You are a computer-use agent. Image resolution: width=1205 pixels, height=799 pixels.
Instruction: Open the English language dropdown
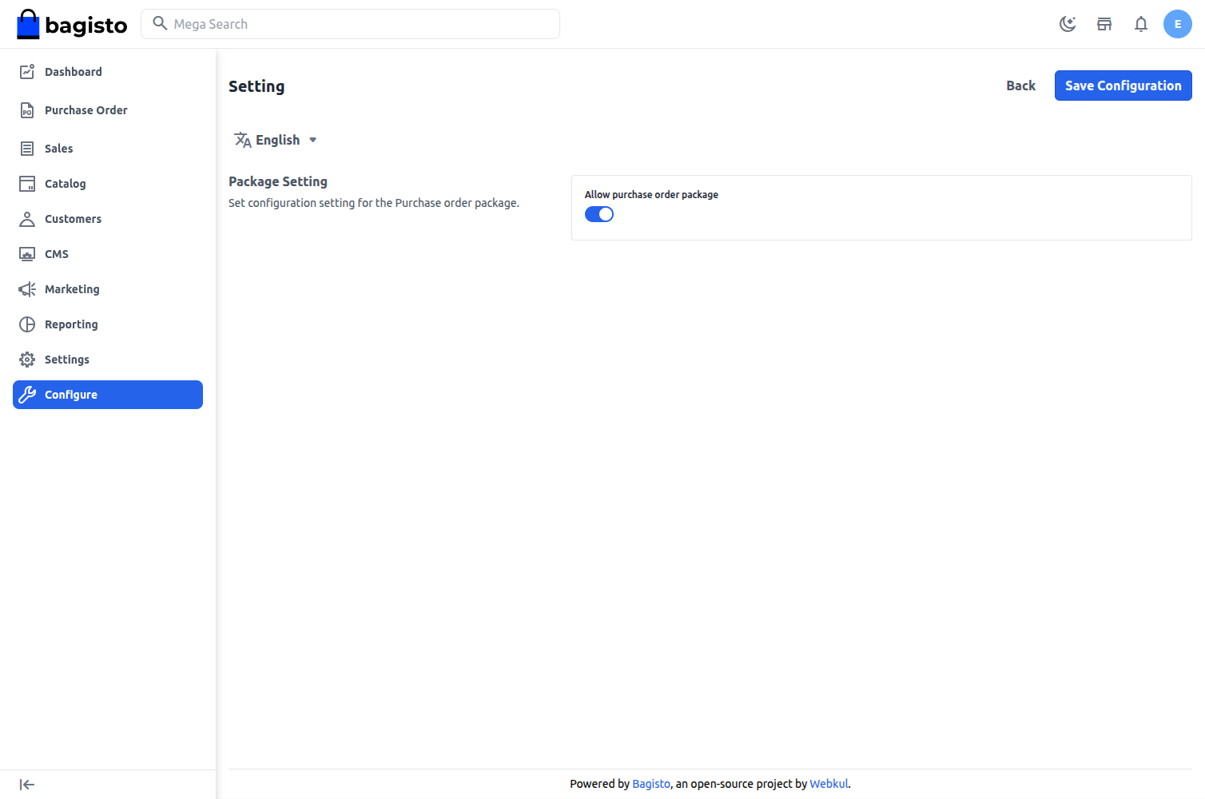[x=276, y=139]
